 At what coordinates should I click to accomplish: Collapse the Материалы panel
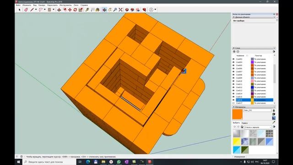pyautogui.click(x=234, y=107)
